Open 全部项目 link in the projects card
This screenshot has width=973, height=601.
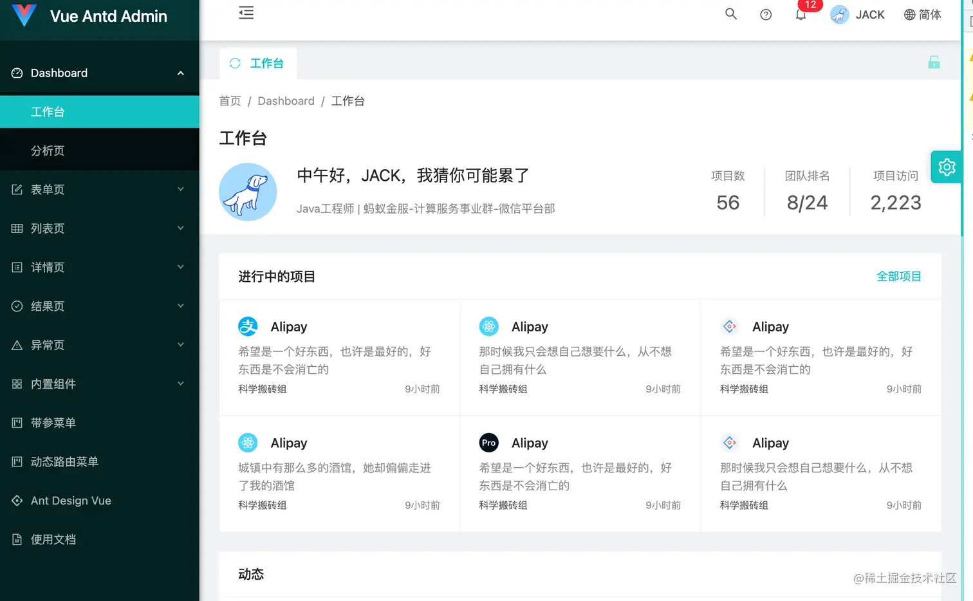tap(899, 276)
